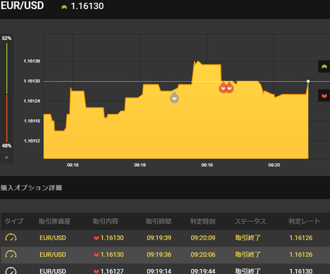The height and width of the screenshot is (274, 330).
Task: Click the red down-arrow LOW button
Action: click(x=324, y=95)
